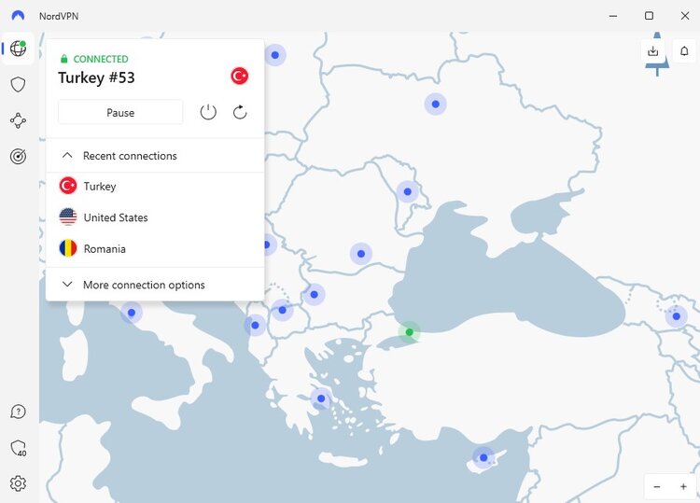
Task: Click the North Macedonia server map marker
Action: [282, 310]
